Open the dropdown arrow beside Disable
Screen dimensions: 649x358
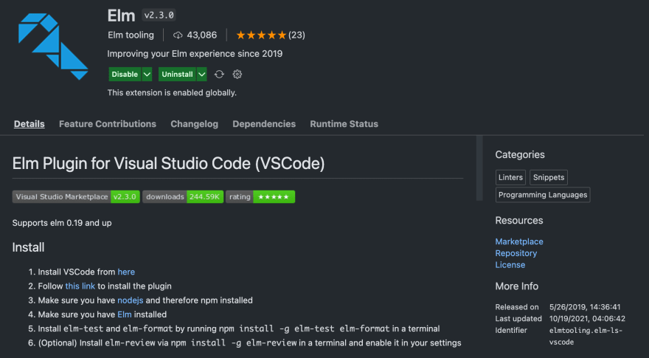pyautogui.click(x=147, y=74)
